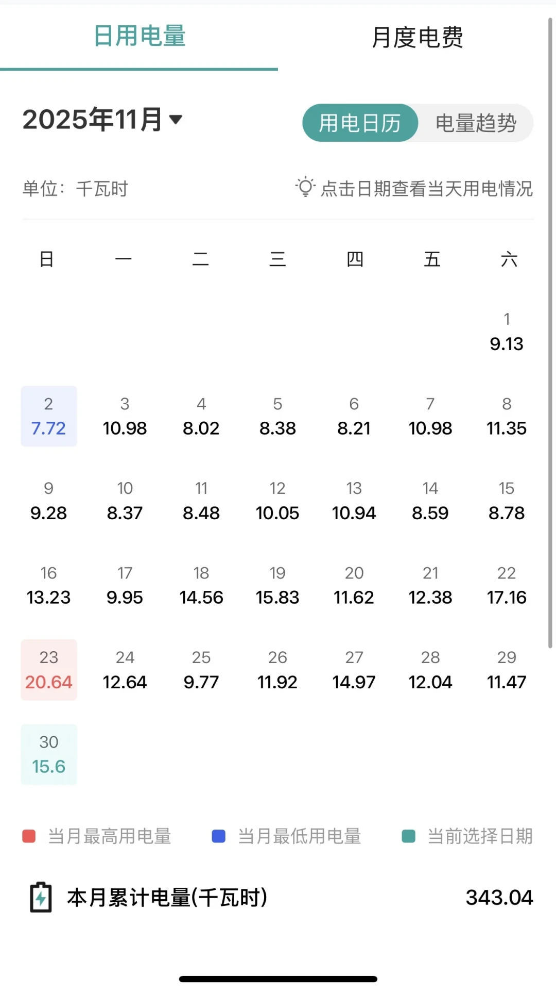Select November 12 showing 10.05
This screenshot has height=992, width=556.
click(x=277, y=501)
